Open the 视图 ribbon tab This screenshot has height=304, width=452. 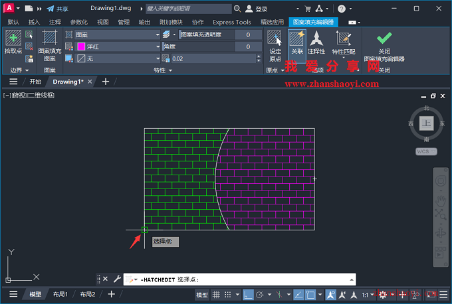[x=102, y=22]
